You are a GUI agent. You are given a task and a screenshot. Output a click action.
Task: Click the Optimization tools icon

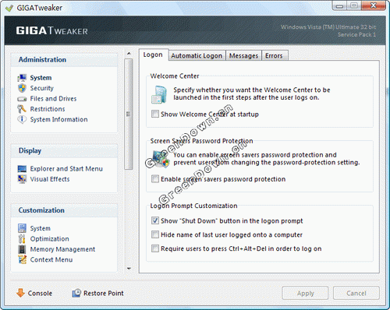pyautogui.click(x=22, y=238)
